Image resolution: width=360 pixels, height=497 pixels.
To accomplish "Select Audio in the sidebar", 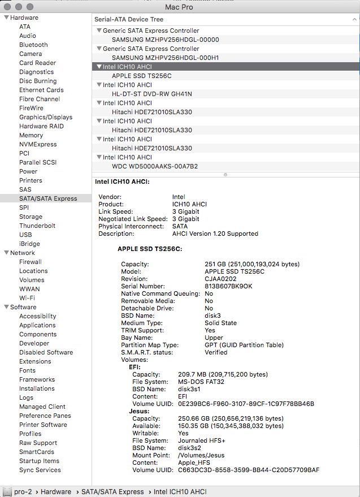I will pos(28,36).
